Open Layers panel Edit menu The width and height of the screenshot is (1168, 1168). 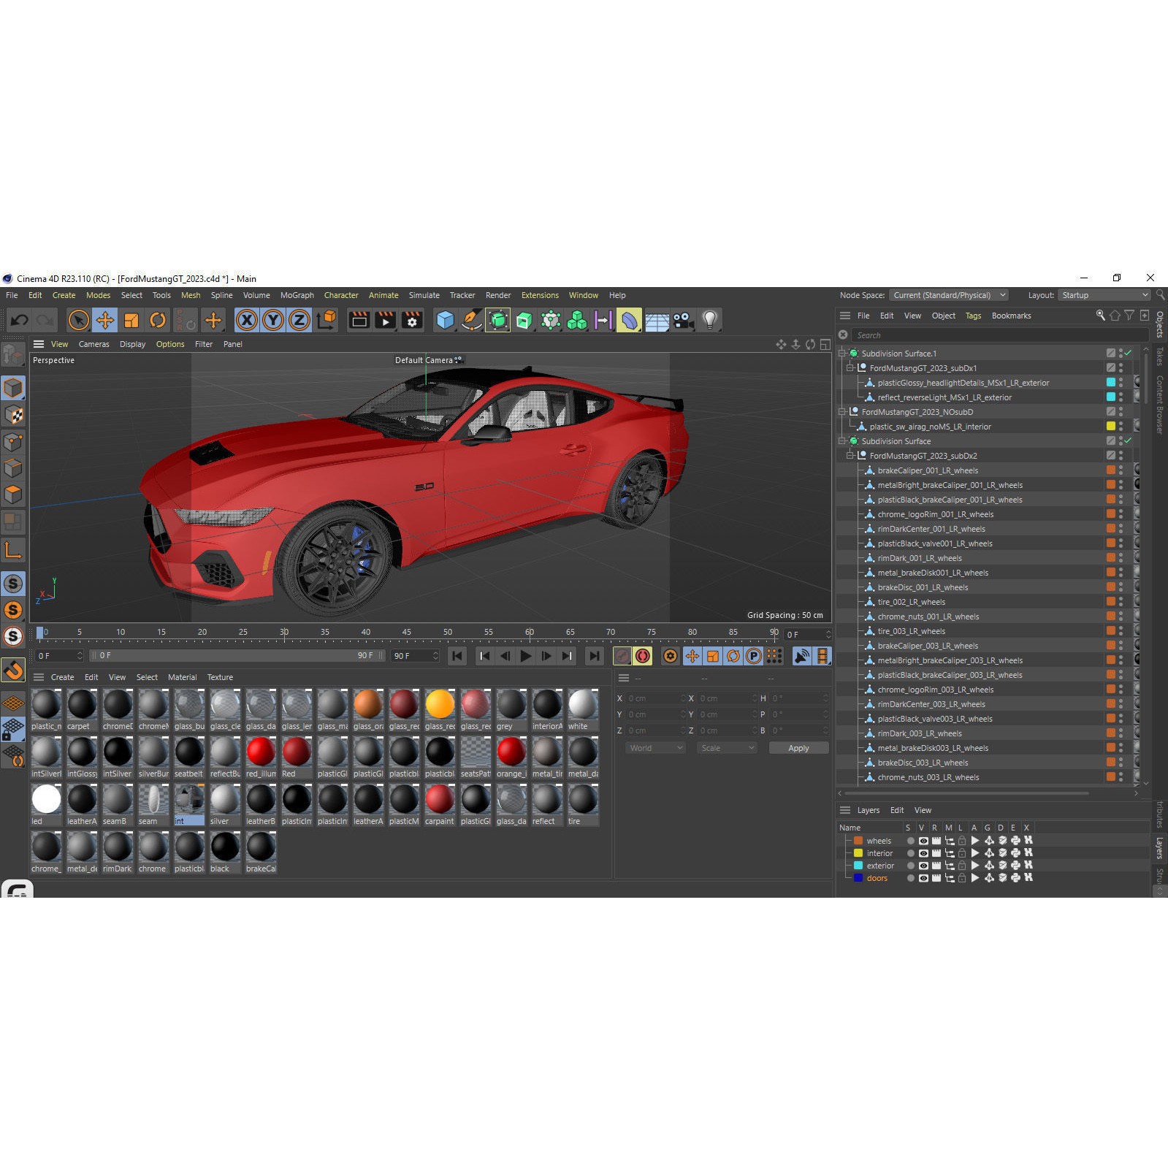click(x=897, y=810)
